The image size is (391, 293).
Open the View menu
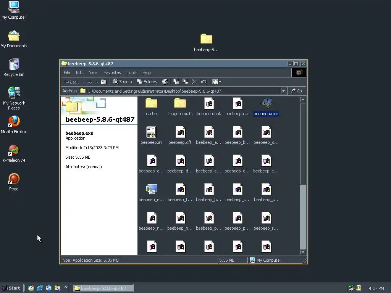click(x=93, y=72)
